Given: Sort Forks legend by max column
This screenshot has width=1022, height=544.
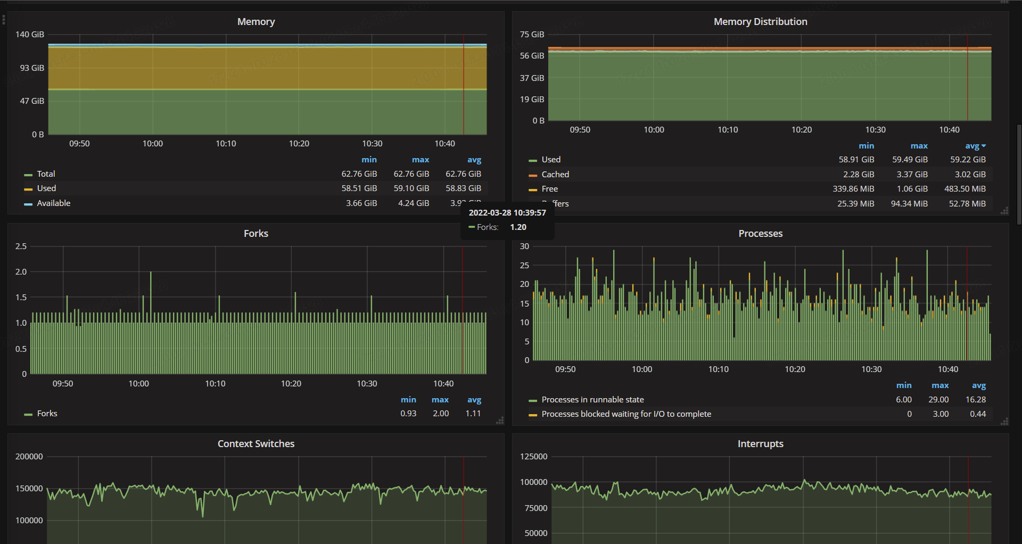Looking at the screenshot, I should tap(440, 400).
